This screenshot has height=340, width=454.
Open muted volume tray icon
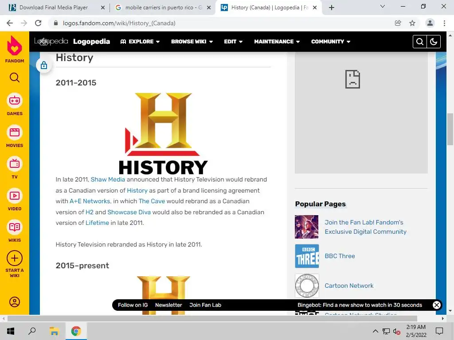(x=396, y=331)
